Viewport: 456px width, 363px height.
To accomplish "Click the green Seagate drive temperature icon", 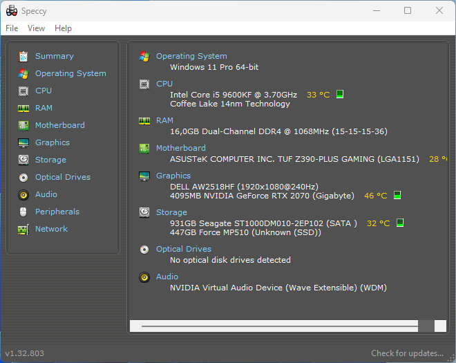I will (x=400, y=223).
